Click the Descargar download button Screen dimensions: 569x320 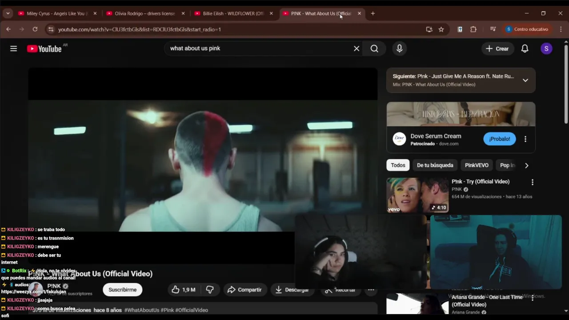click(x=292, y=290)
